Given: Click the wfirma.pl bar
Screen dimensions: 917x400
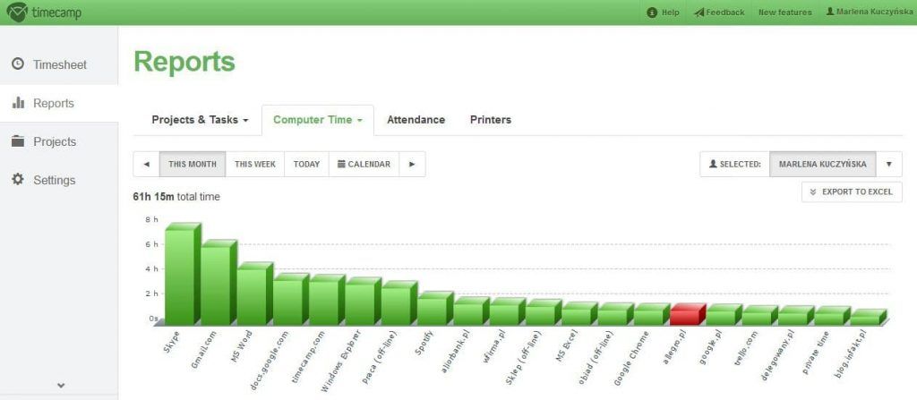Looking at the screenshot, I should coord(507,311).
